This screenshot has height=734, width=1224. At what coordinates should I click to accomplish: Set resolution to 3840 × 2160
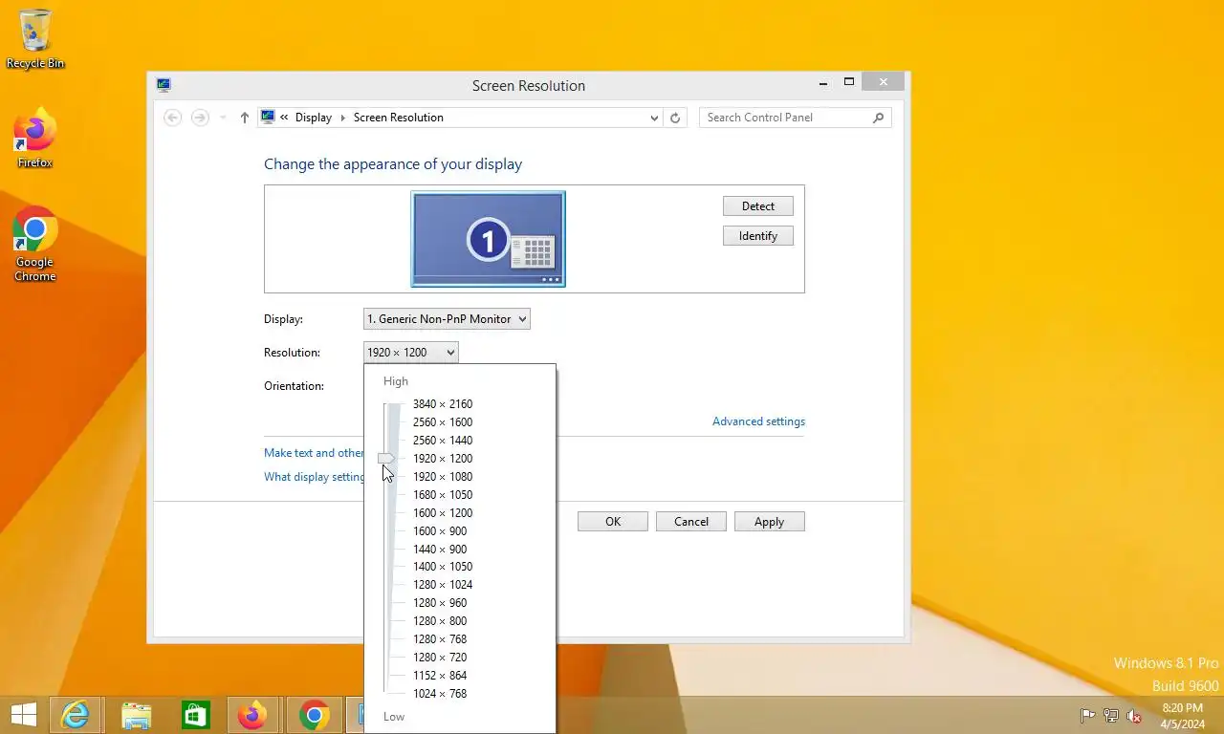443,404
